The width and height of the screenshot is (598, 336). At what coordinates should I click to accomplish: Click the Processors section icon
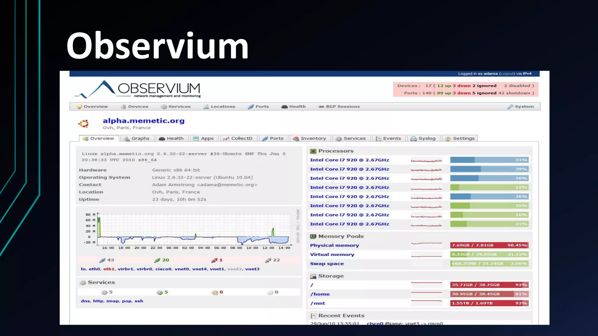click(313, 151)
